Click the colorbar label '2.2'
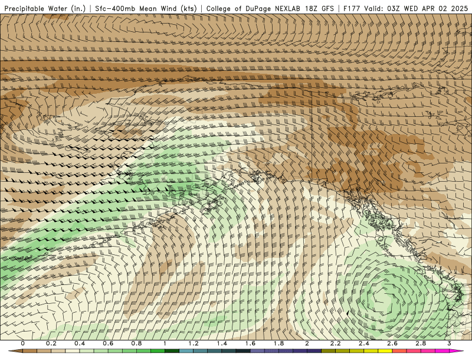Screen dimensions: 472x354 click(x=335, y=344)
